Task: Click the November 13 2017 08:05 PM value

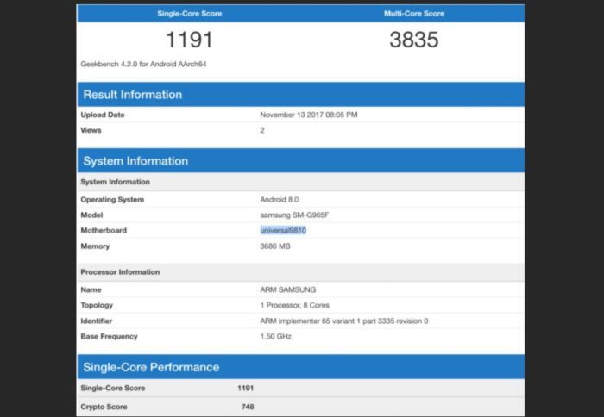Action: (x=309, y=115)
